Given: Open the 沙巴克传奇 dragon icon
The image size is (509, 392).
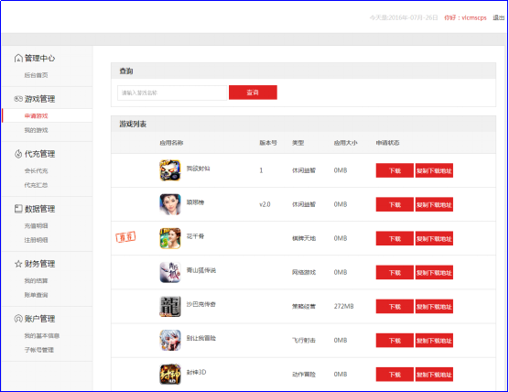Looking at the screenshot, I should 170,306.
